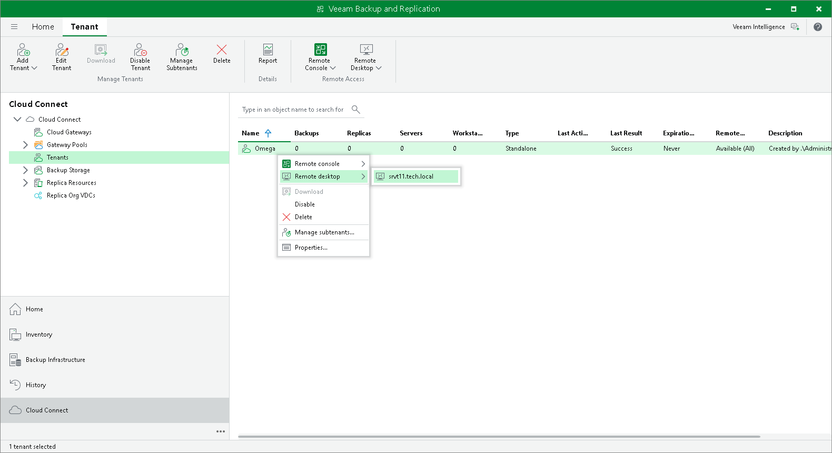This screenshot has height=453, width=832.
Task: Choose Remote desktop in context menu
Action: 323,176
